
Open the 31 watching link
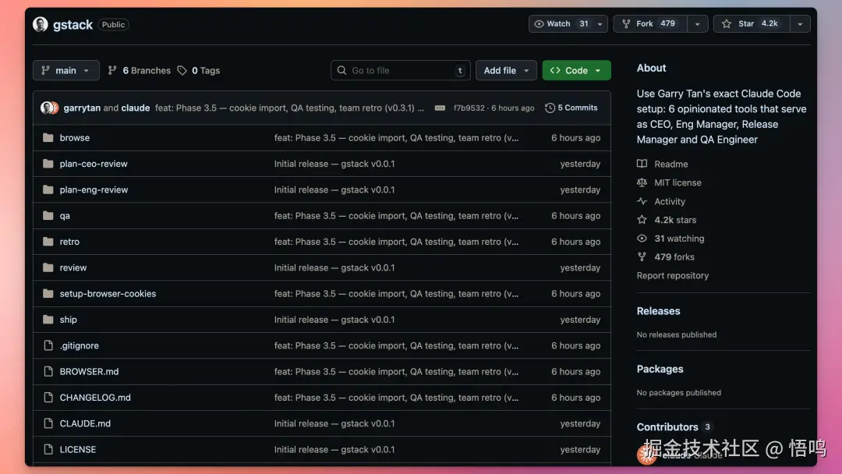(x=679, y=239)
